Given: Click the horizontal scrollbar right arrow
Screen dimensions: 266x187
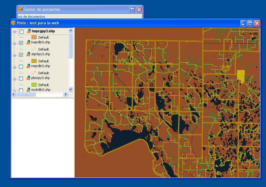Looking at the screenshot, I should (x=65, y=94).
